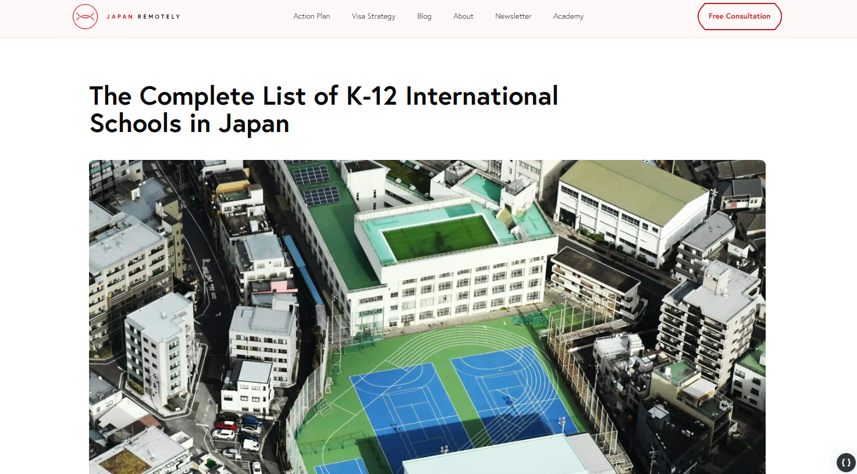Open the Academy section in the navigation
Viewport: 857px width, 474px height.
tap(568, 16)
